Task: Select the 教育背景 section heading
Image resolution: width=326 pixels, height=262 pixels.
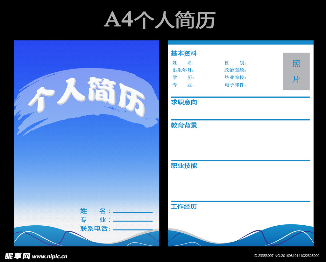Action: (184, 125)
